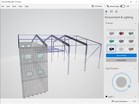Open the Edit menu
Viewport: 139px width, 104px height.
pyautogui.click(x=8, y=6)
